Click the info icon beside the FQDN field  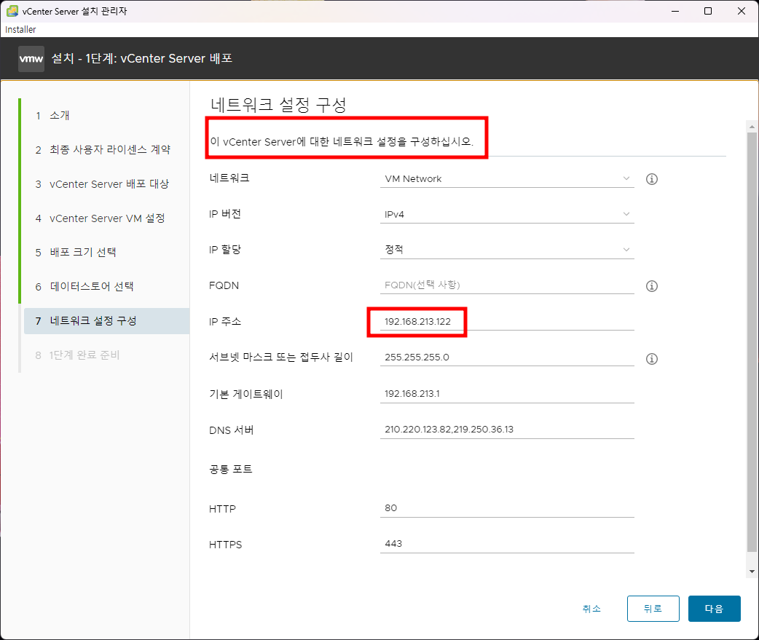point(651,286)
